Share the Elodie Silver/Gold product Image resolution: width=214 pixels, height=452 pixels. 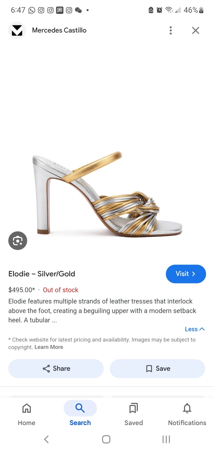(x=56, y=368)
